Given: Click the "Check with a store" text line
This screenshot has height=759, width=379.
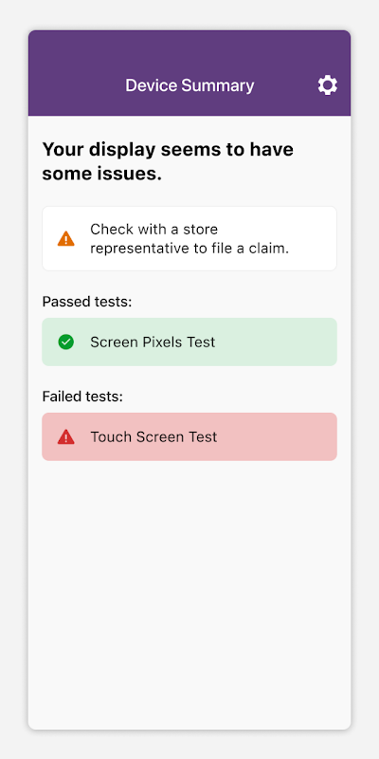Looking at the screenshot, I should (x=153, y=229).
